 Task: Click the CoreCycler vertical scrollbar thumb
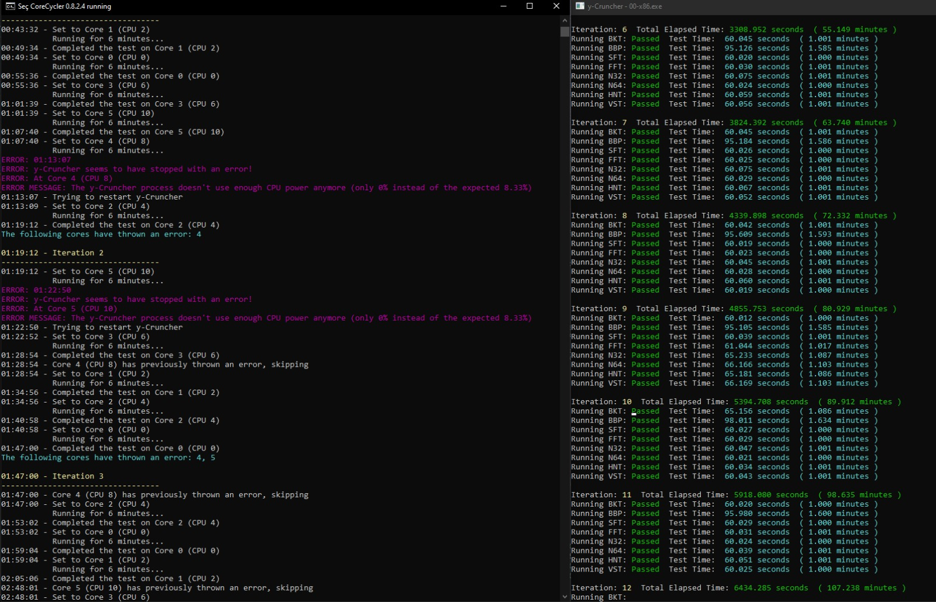tap(565, 32)
